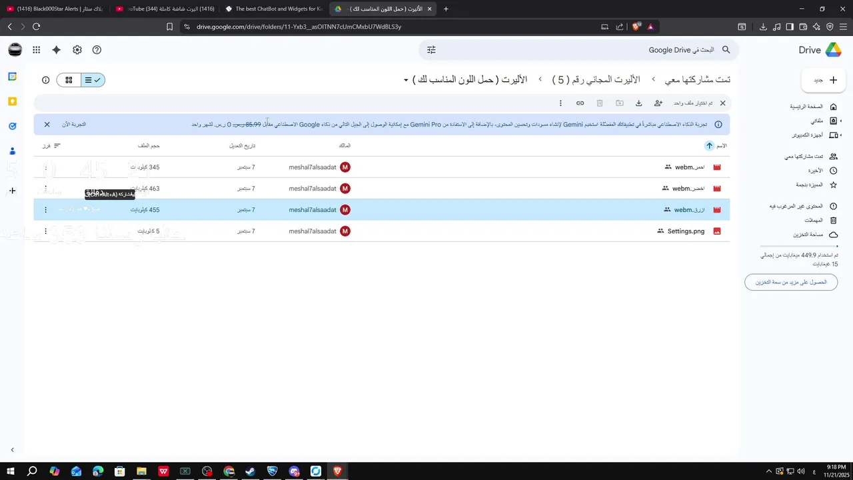Open the current folder name dropdown arrow

click(x=406, y=81)
